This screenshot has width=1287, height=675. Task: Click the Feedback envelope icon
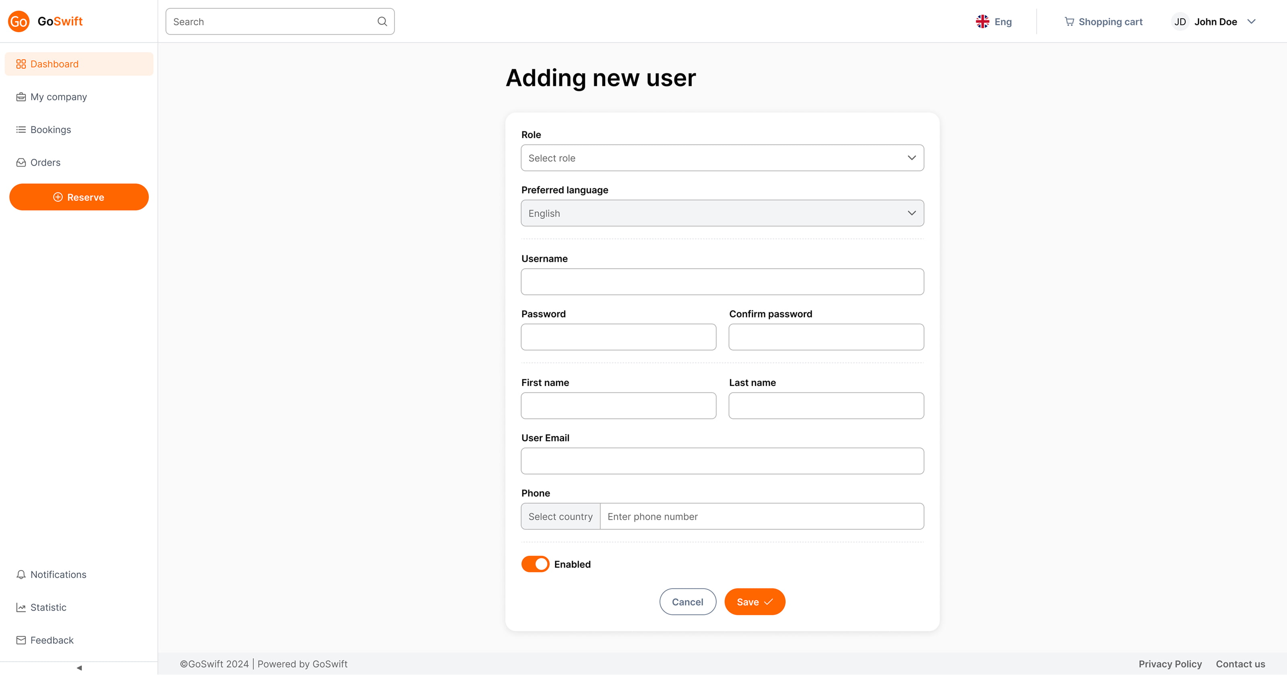click(x=21, y=640)
